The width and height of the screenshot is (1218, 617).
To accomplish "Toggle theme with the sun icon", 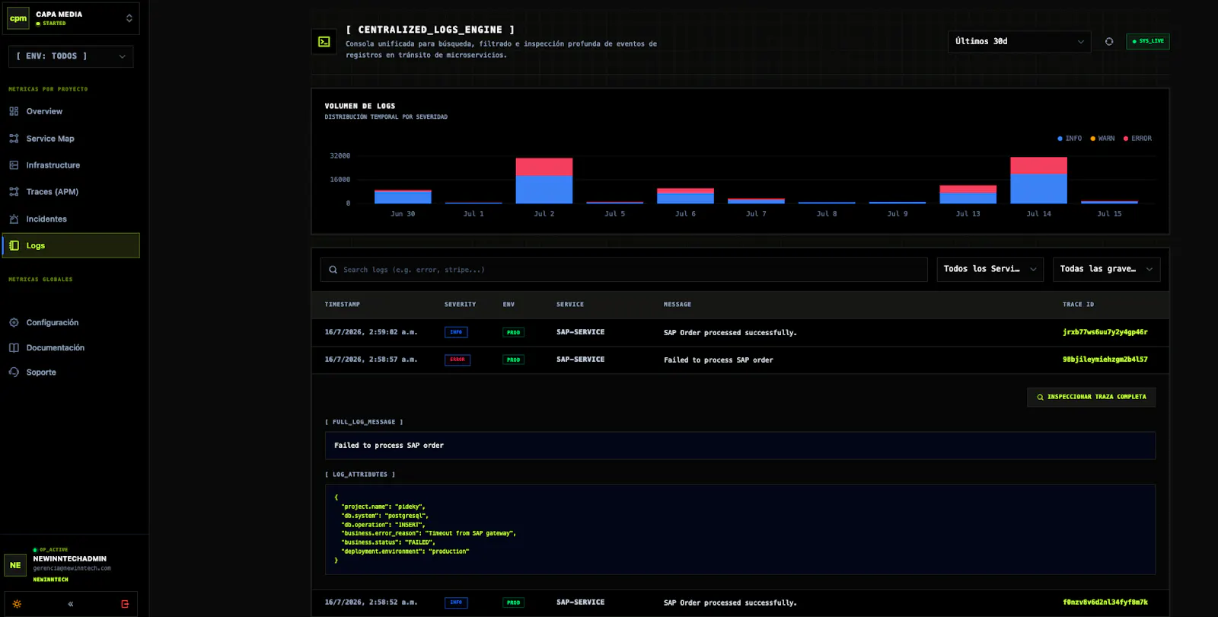I will pos(17,604).
